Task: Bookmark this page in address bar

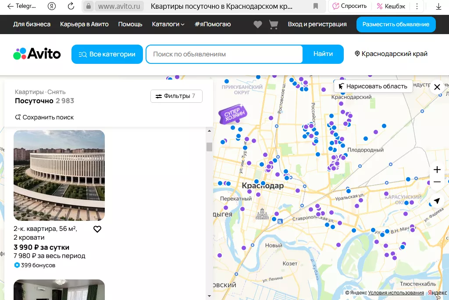Action: point(316,7)
